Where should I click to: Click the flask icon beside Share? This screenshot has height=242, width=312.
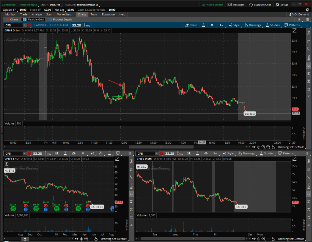point(203,25)
